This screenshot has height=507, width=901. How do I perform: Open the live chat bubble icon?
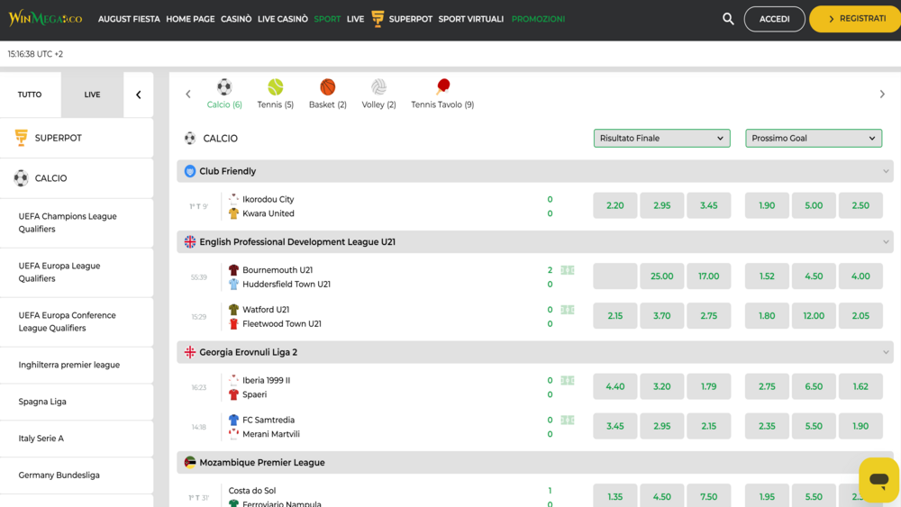click(878, 479)
